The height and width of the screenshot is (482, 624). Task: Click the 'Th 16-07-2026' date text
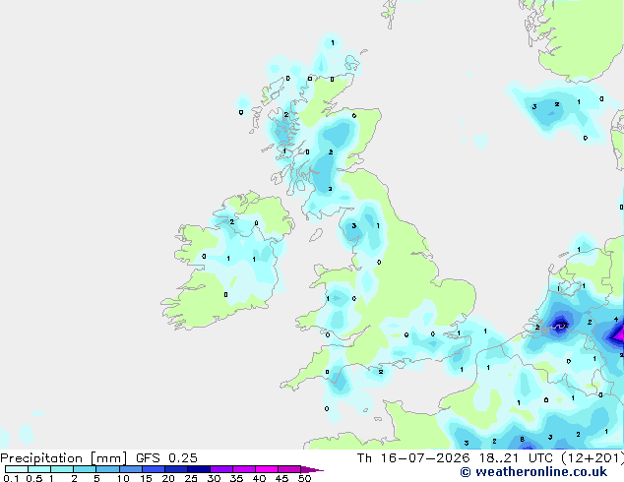pos(413,458)
